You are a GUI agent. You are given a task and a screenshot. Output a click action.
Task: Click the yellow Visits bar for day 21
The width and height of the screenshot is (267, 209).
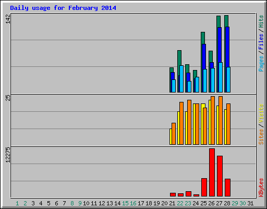click(171, 137)
